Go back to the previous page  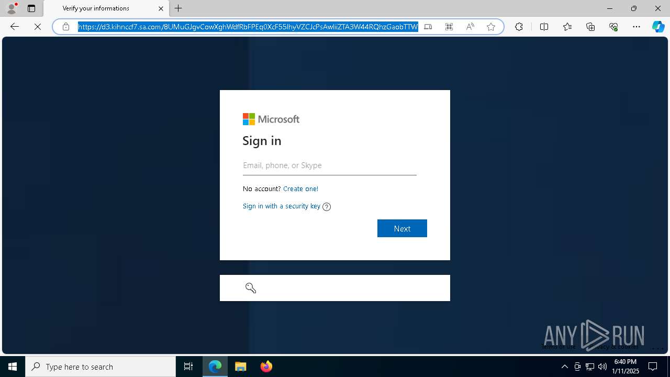15,27
